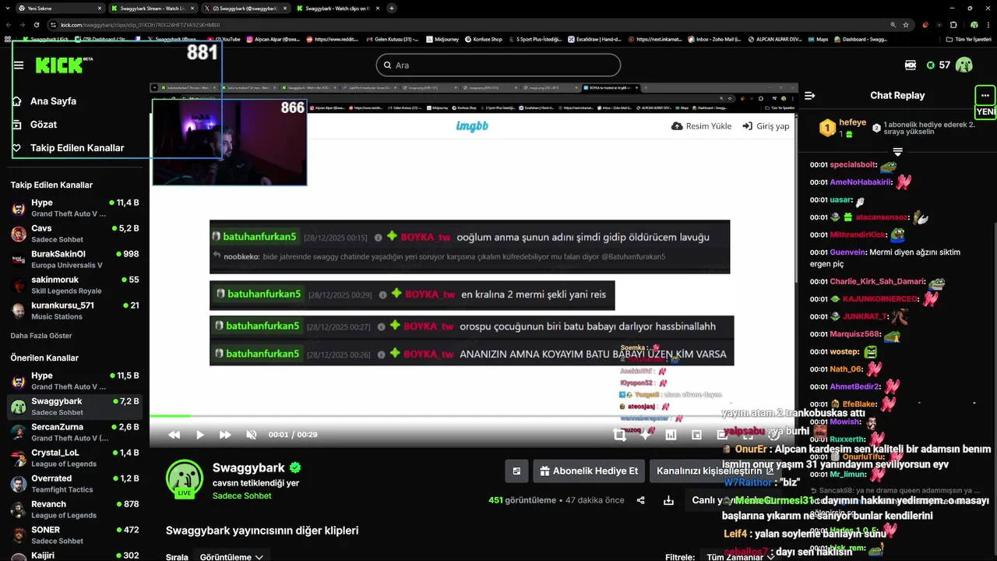
Task: Open Crystal_LoL channel
Action: point(75,458)
